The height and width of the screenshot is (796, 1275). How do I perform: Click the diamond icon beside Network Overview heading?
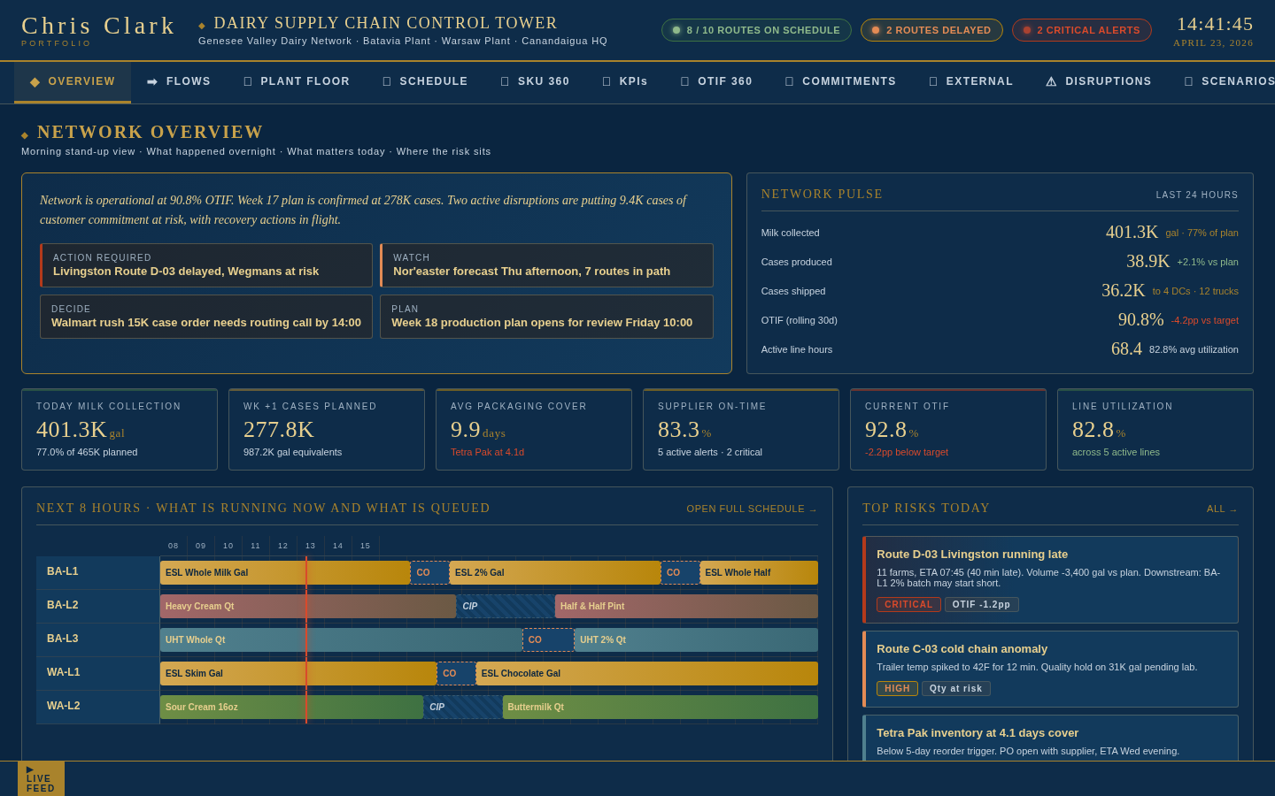[x=25, y=135]
